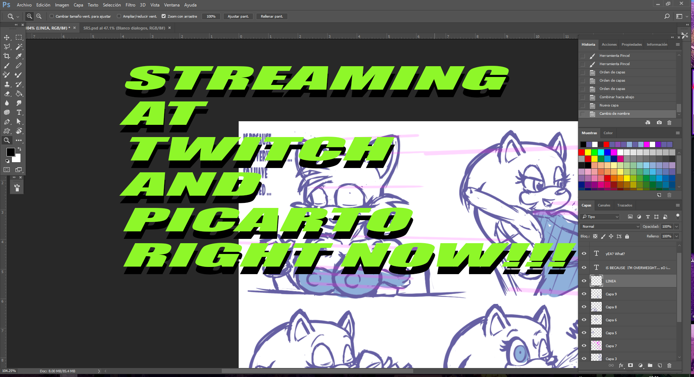The image size is (694, 377).
Task: Hide the 'yEA? What?' text layer
Action: [x=584, y=254]
